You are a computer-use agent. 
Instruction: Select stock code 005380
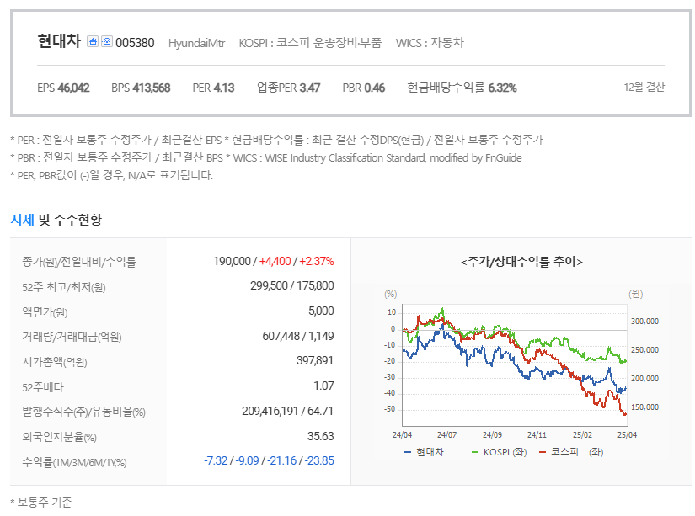click(135, 43)
